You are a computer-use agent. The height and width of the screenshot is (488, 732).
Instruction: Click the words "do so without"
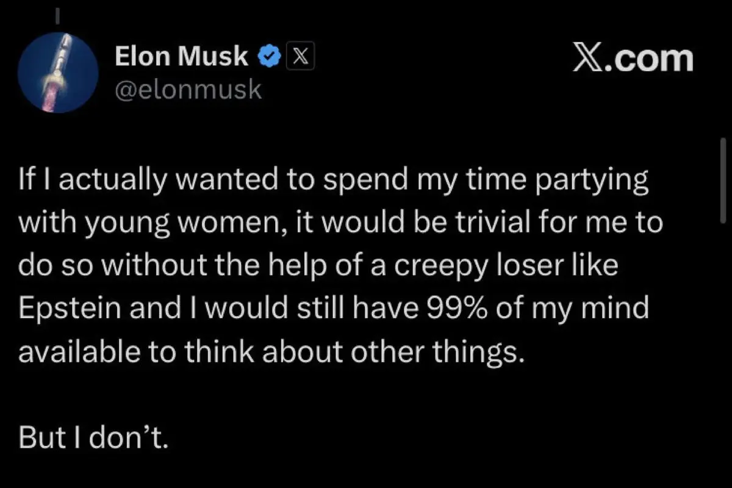[95, 266]
